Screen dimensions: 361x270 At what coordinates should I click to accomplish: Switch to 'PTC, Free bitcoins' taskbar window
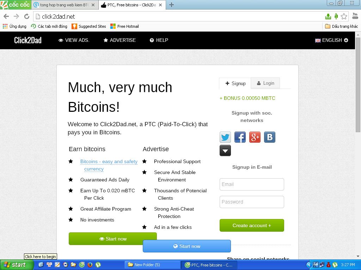click(x=209, y=265)
